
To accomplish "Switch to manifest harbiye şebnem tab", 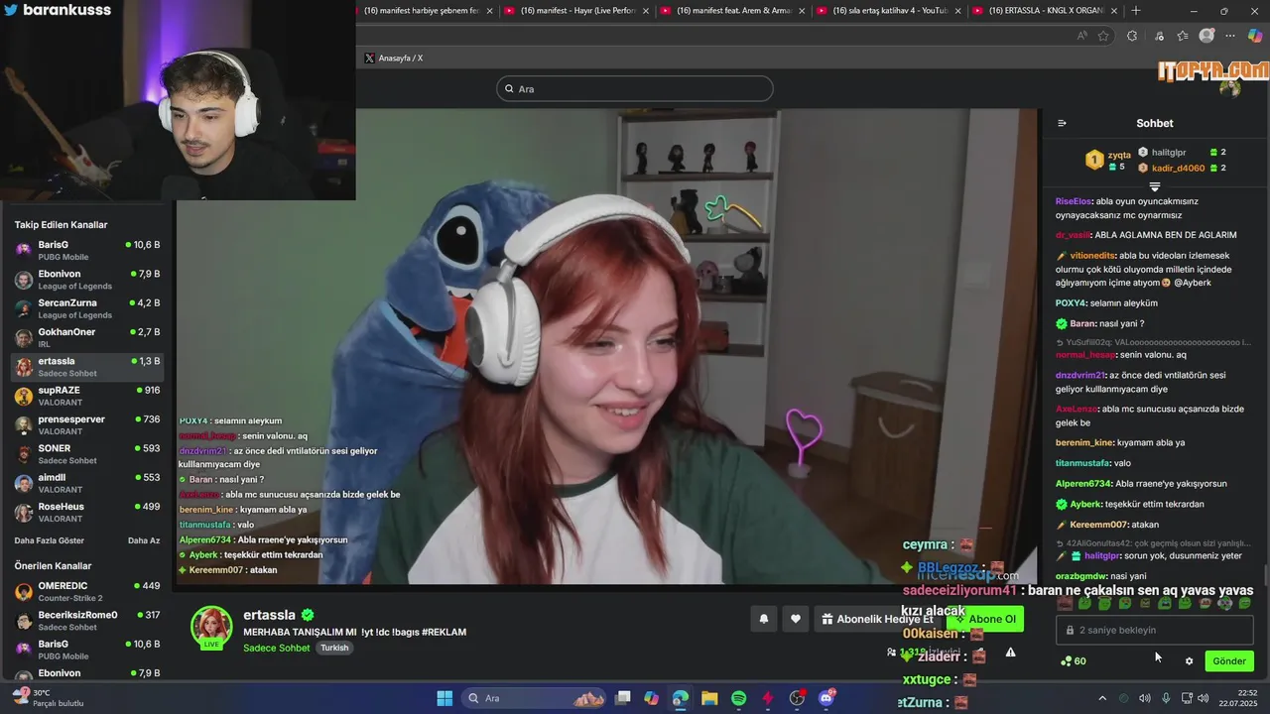I will click(x=425, y=11).
